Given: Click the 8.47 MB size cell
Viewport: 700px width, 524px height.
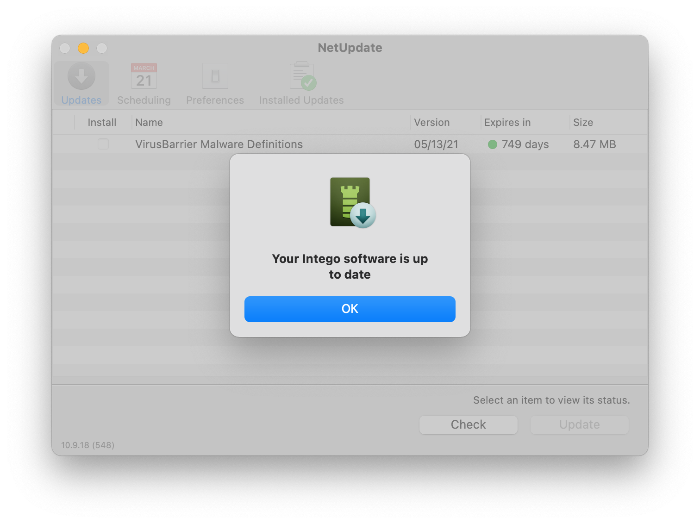Looking at the screenshot, I should click(x=594, y=144).
